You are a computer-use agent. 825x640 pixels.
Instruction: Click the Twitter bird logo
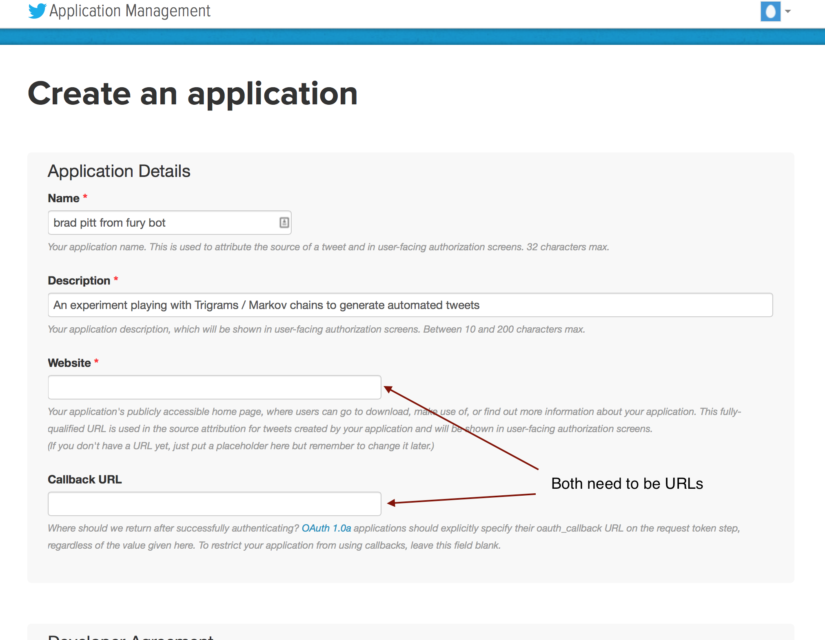tap(37, 11)
